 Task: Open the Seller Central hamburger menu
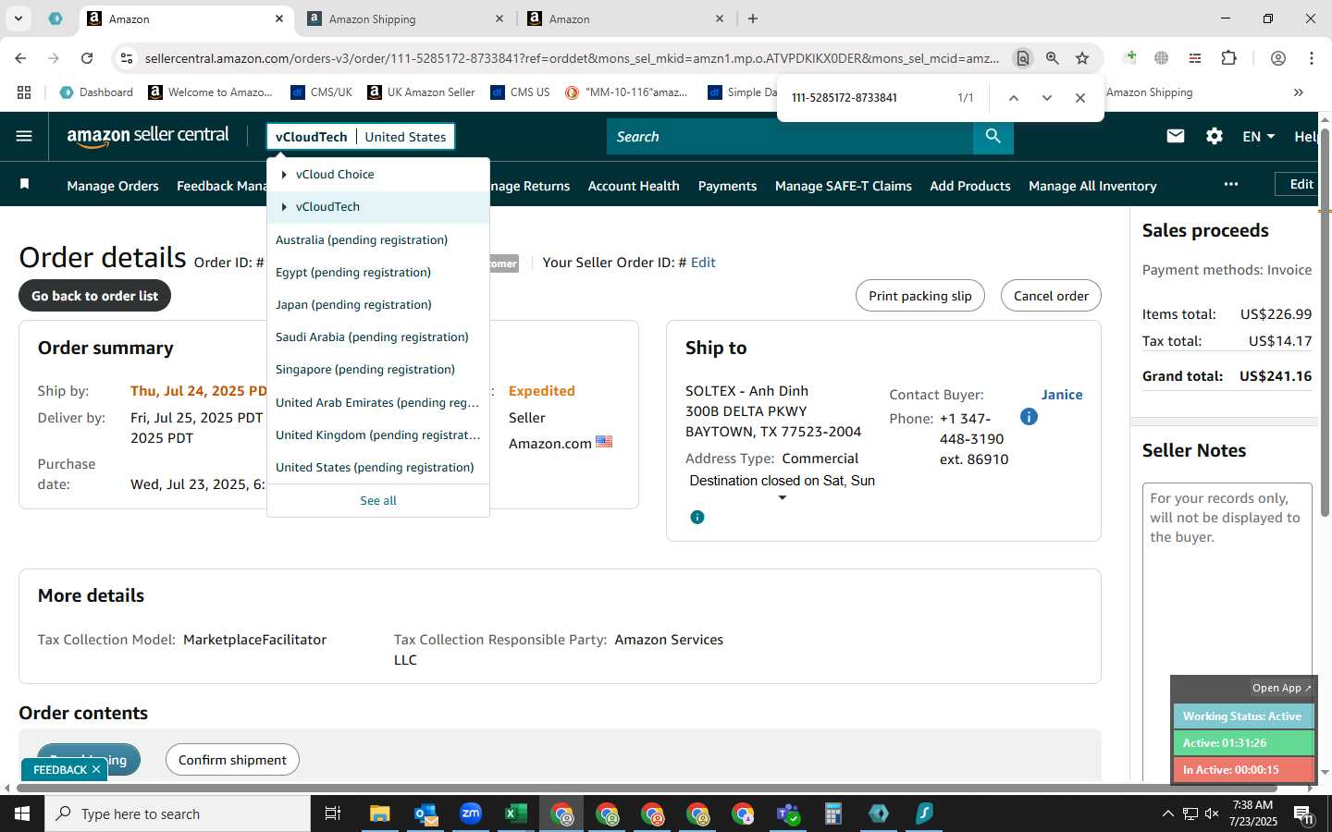(24, 136)
